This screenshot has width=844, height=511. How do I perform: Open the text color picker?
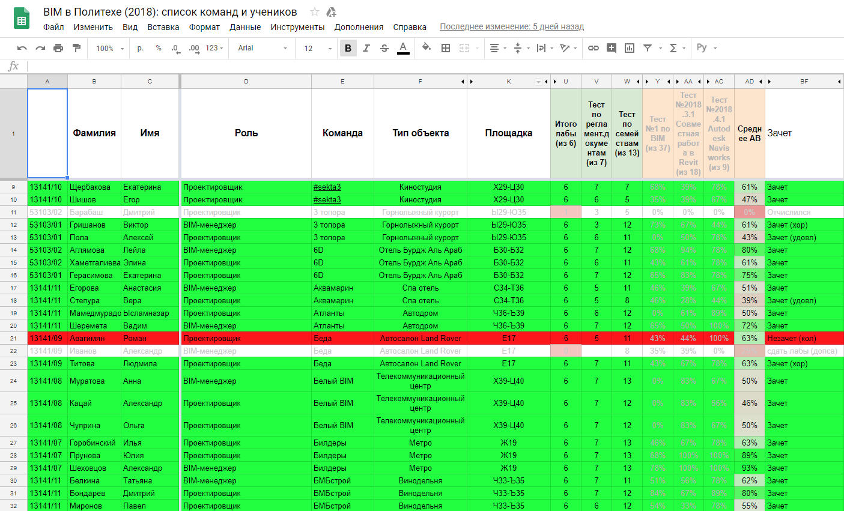pos(403,48)
